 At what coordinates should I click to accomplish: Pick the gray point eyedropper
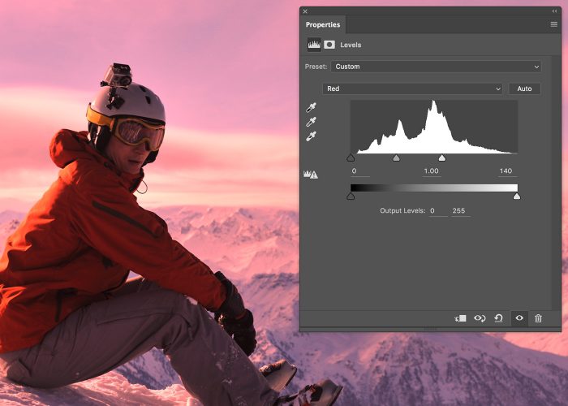(311, 122)
